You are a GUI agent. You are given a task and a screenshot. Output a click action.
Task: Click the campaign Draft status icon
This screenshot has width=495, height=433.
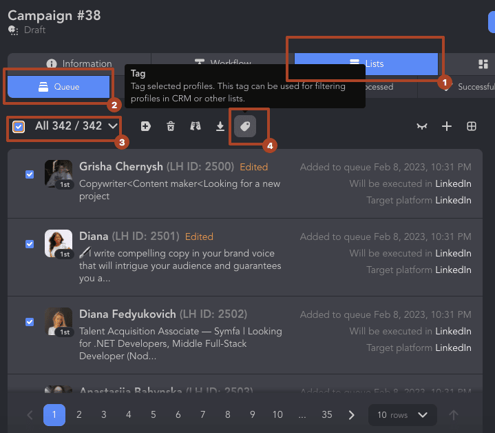13,30
